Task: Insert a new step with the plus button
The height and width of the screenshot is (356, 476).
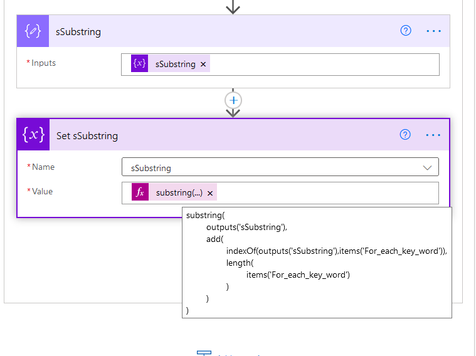Action: (x=233, y=100)
